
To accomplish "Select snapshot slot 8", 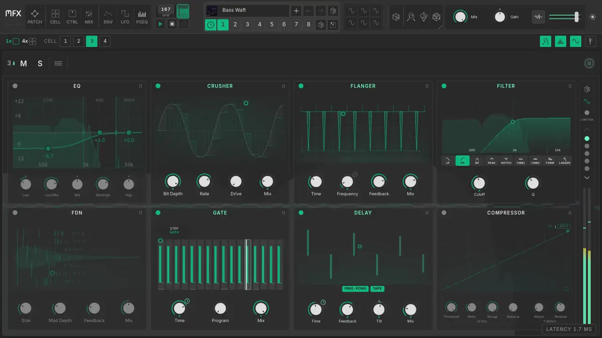I will [309, 24].
